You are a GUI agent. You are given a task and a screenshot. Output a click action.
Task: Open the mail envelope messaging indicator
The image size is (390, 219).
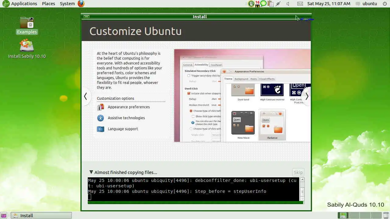click(x=300, y=4)
